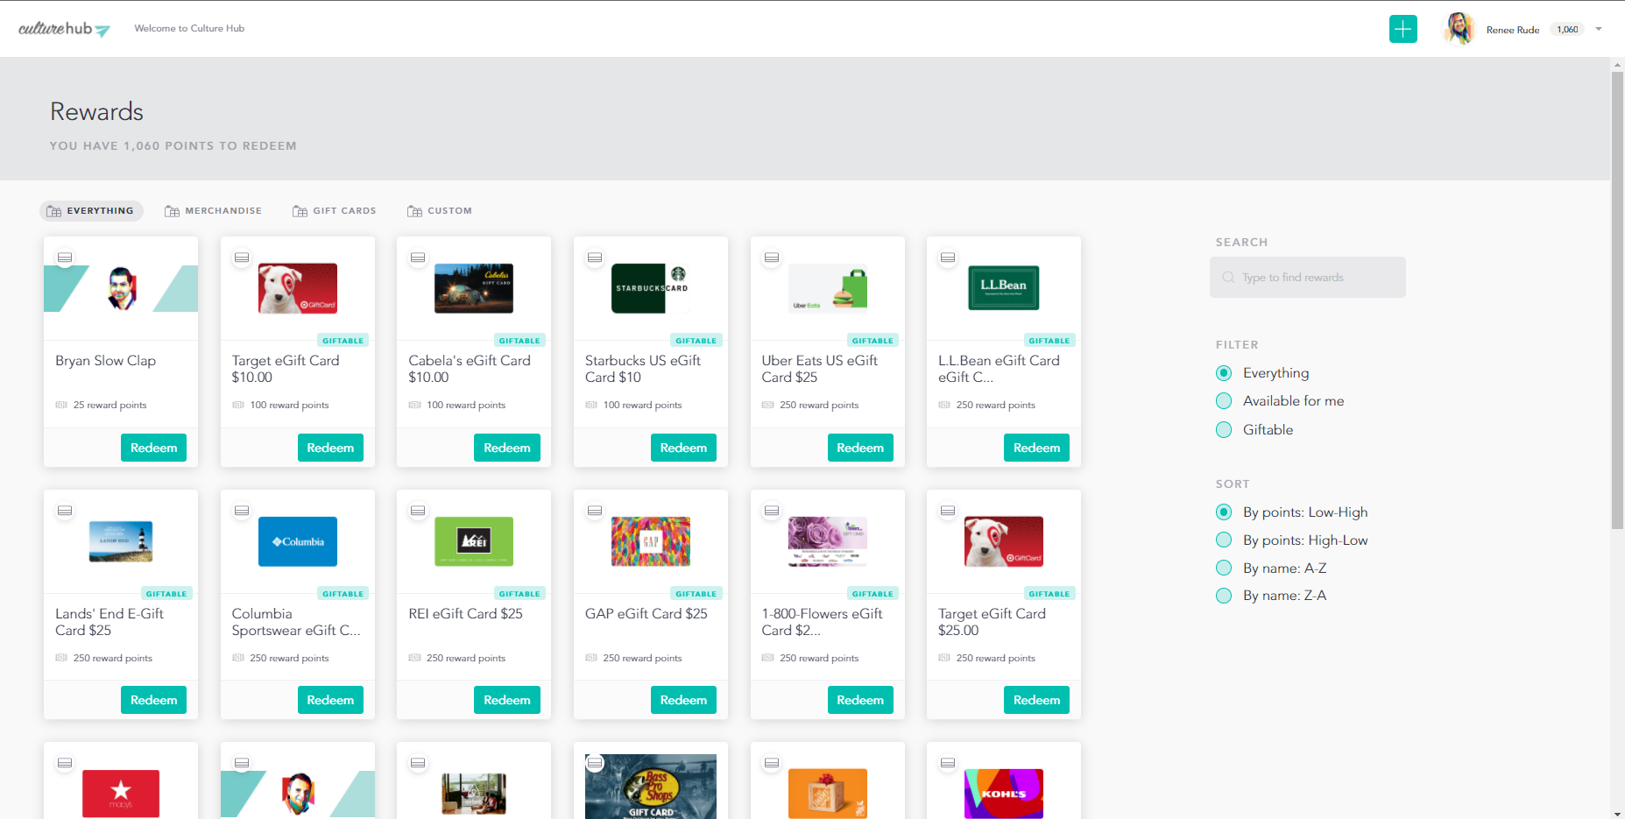Switch to the Gift Cards tab
Image resolution: width=1625 pixels, height=819 pixels.
pos(335,211)
